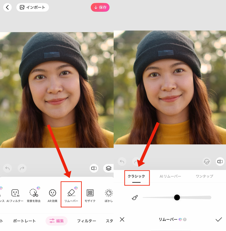Tap the layers stack icon

coord(109,168)
